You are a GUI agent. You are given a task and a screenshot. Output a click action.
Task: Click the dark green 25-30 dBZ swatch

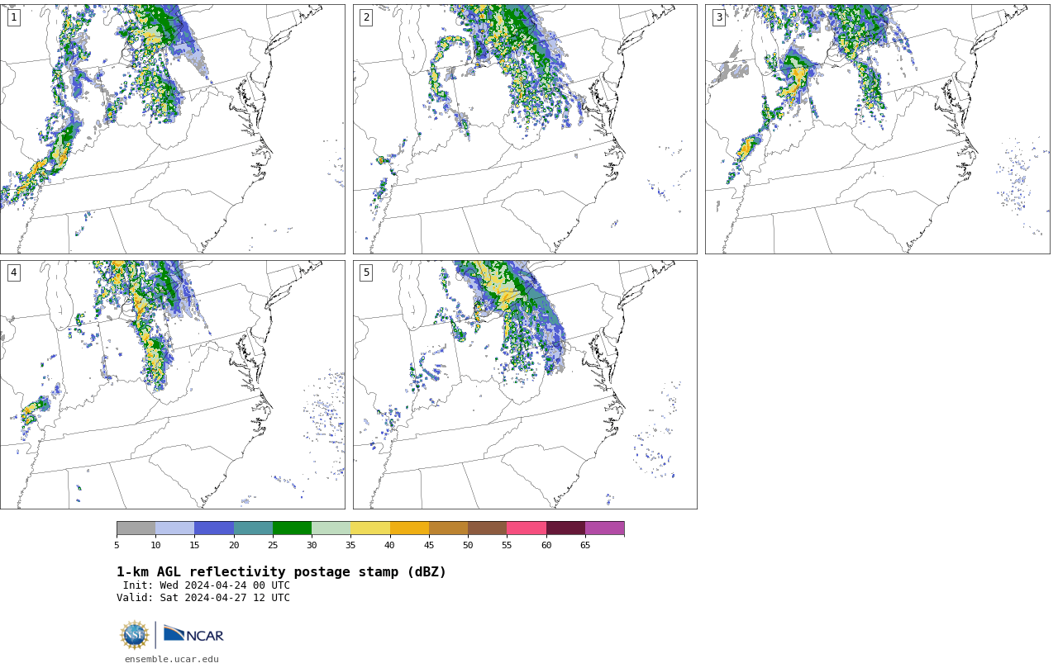[292, 528]
